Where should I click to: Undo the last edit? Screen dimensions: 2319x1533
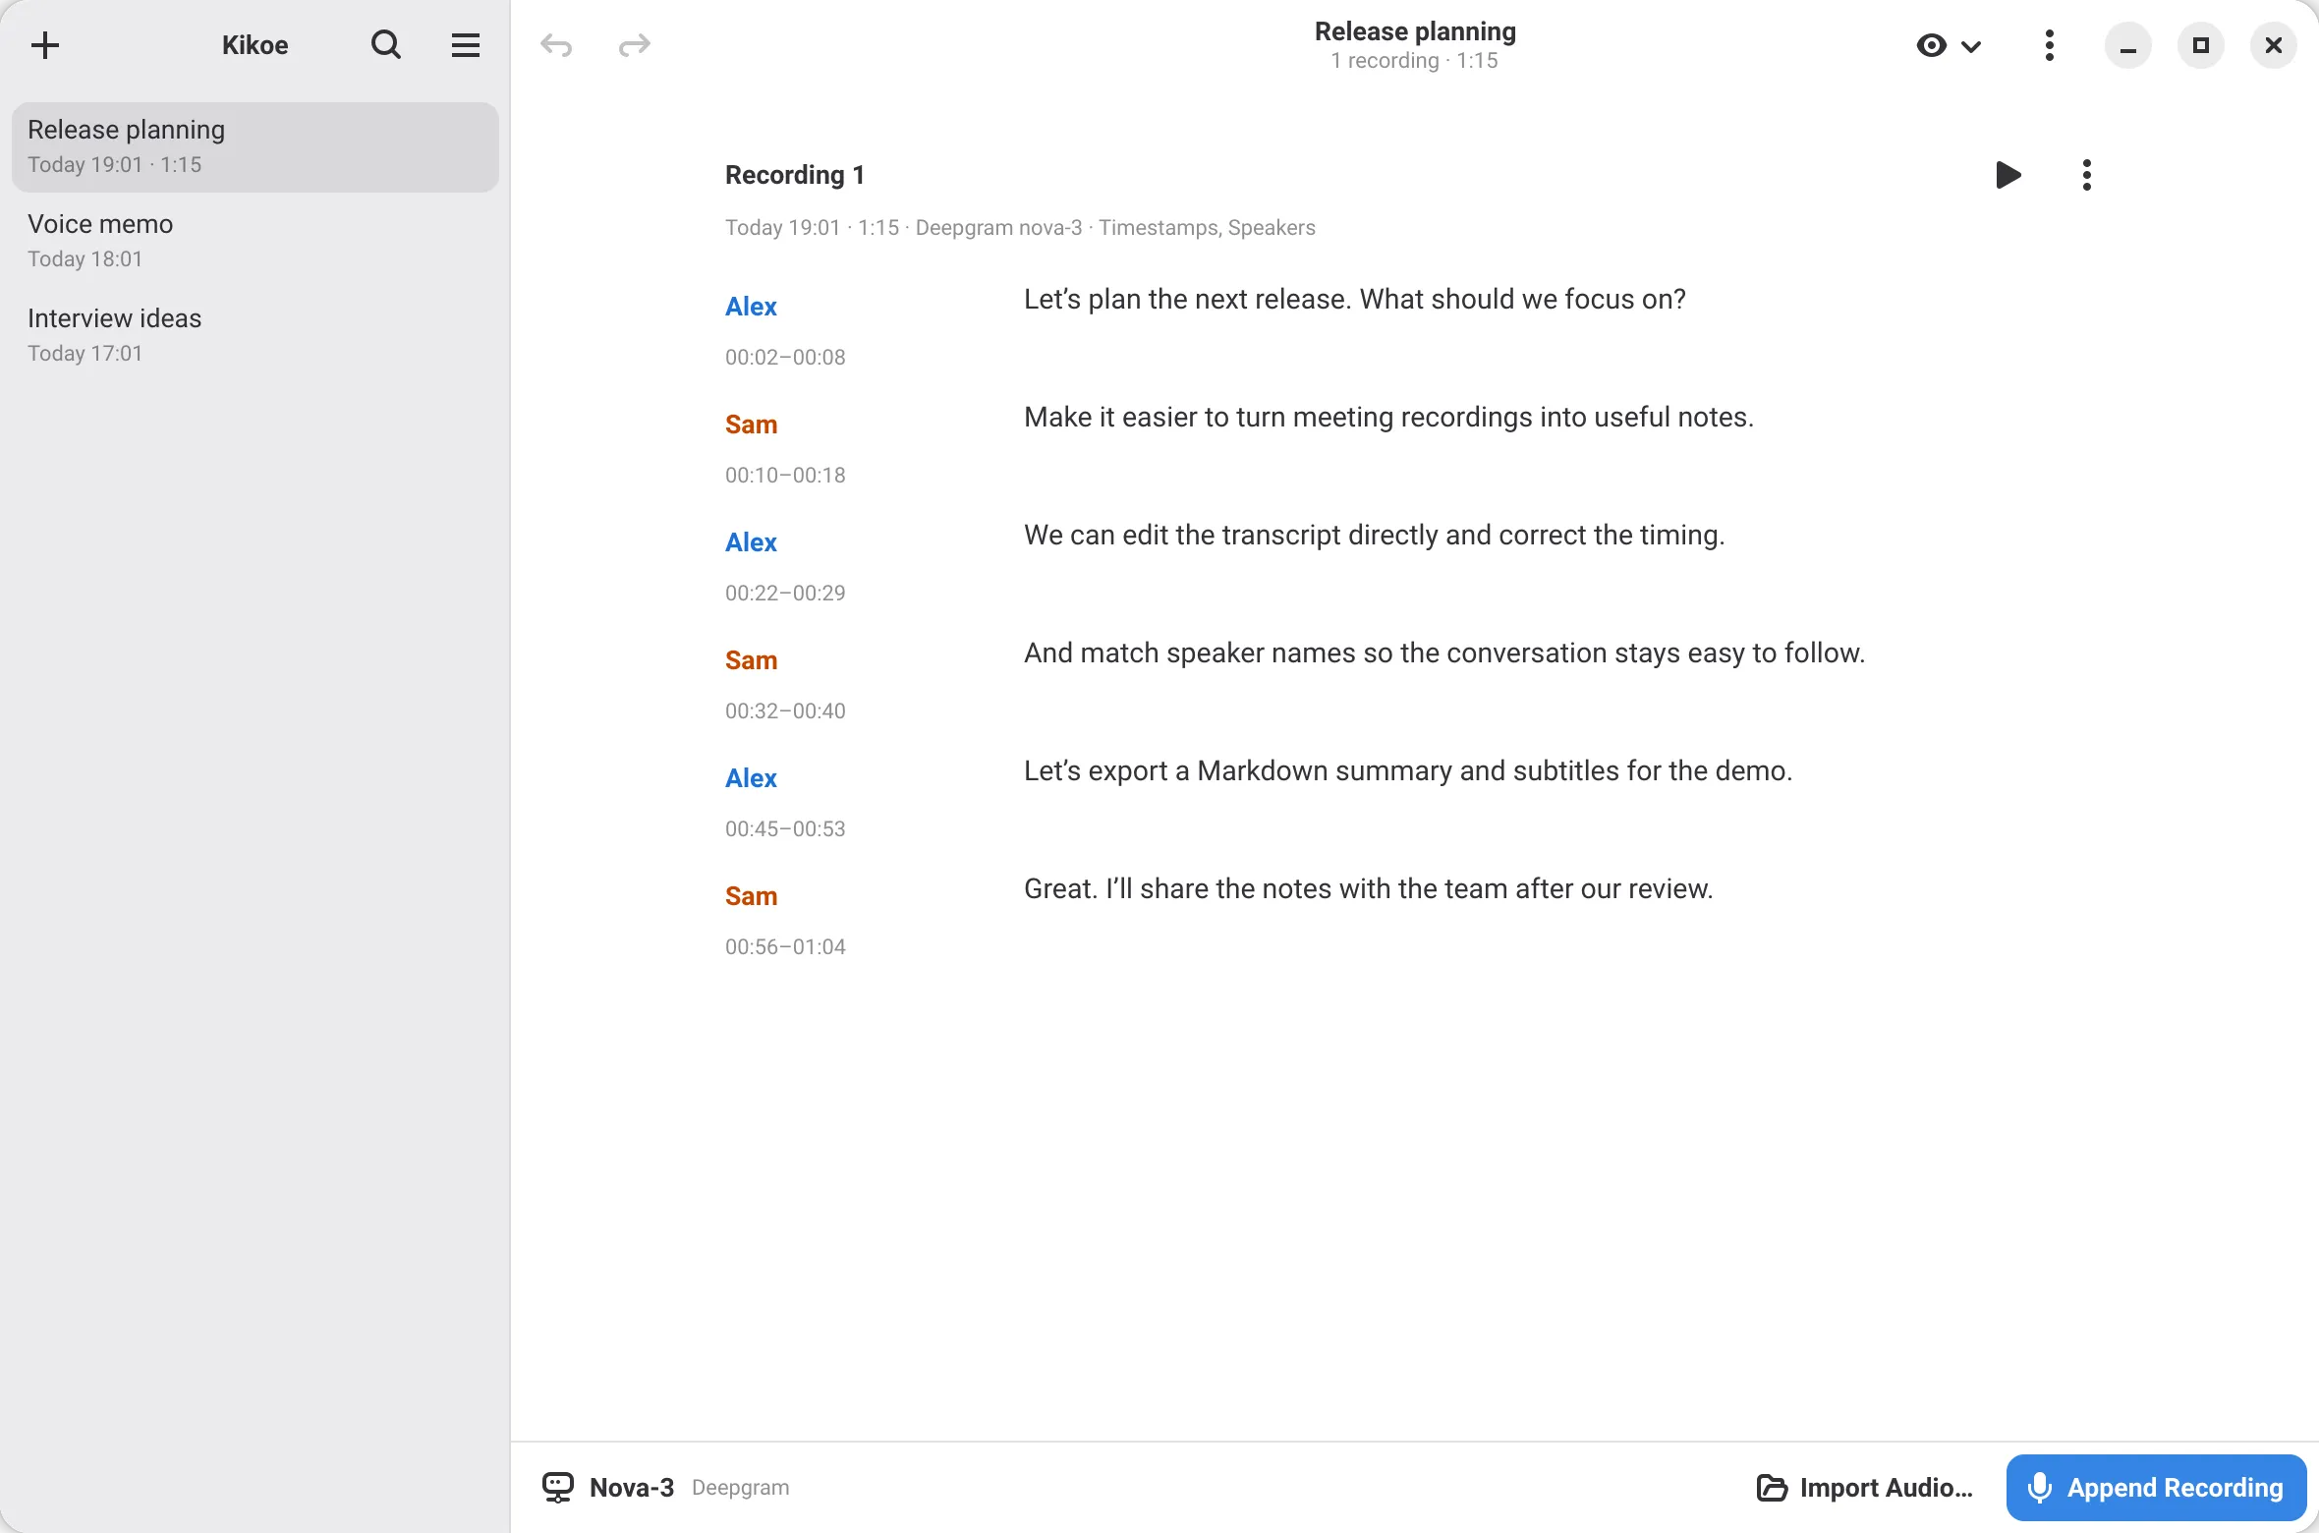point(556,45)
